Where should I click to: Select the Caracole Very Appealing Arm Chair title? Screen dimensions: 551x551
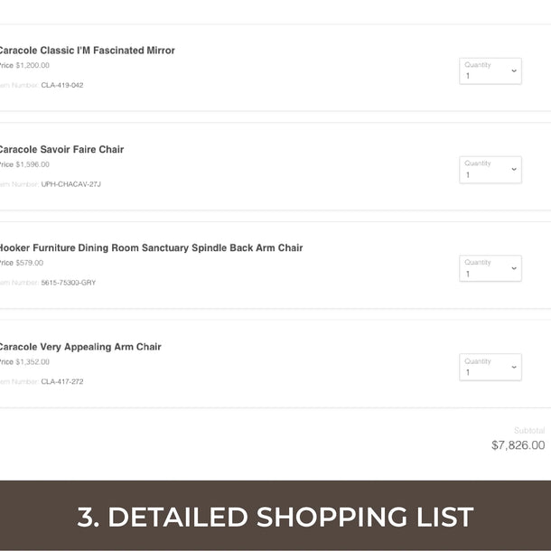[x=80, y=347]
